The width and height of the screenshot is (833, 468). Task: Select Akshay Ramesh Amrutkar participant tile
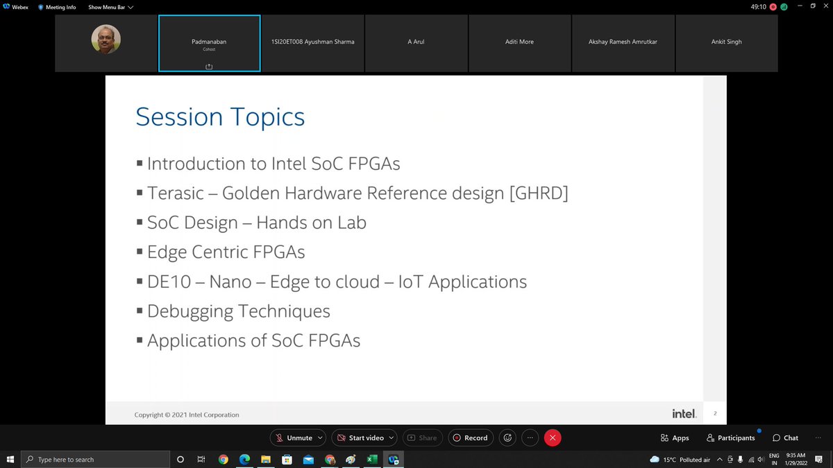(623, 43)
